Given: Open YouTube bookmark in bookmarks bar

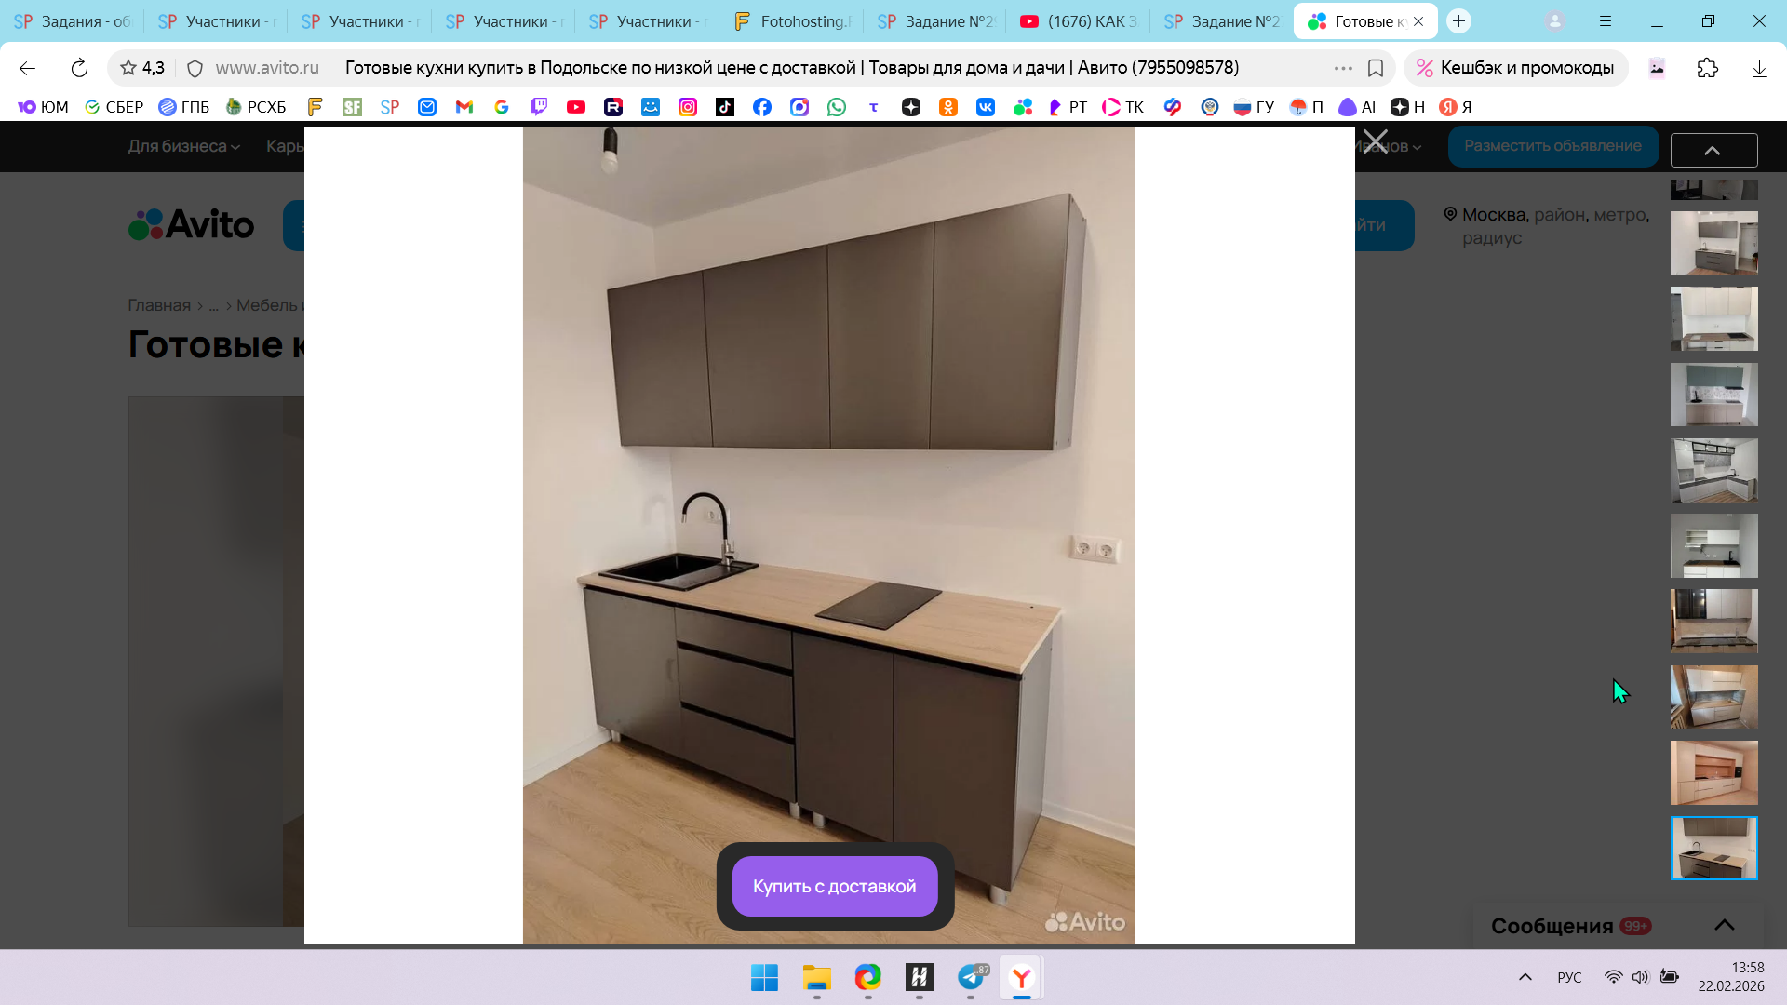Looking at the screenshot, I should 576,107.
